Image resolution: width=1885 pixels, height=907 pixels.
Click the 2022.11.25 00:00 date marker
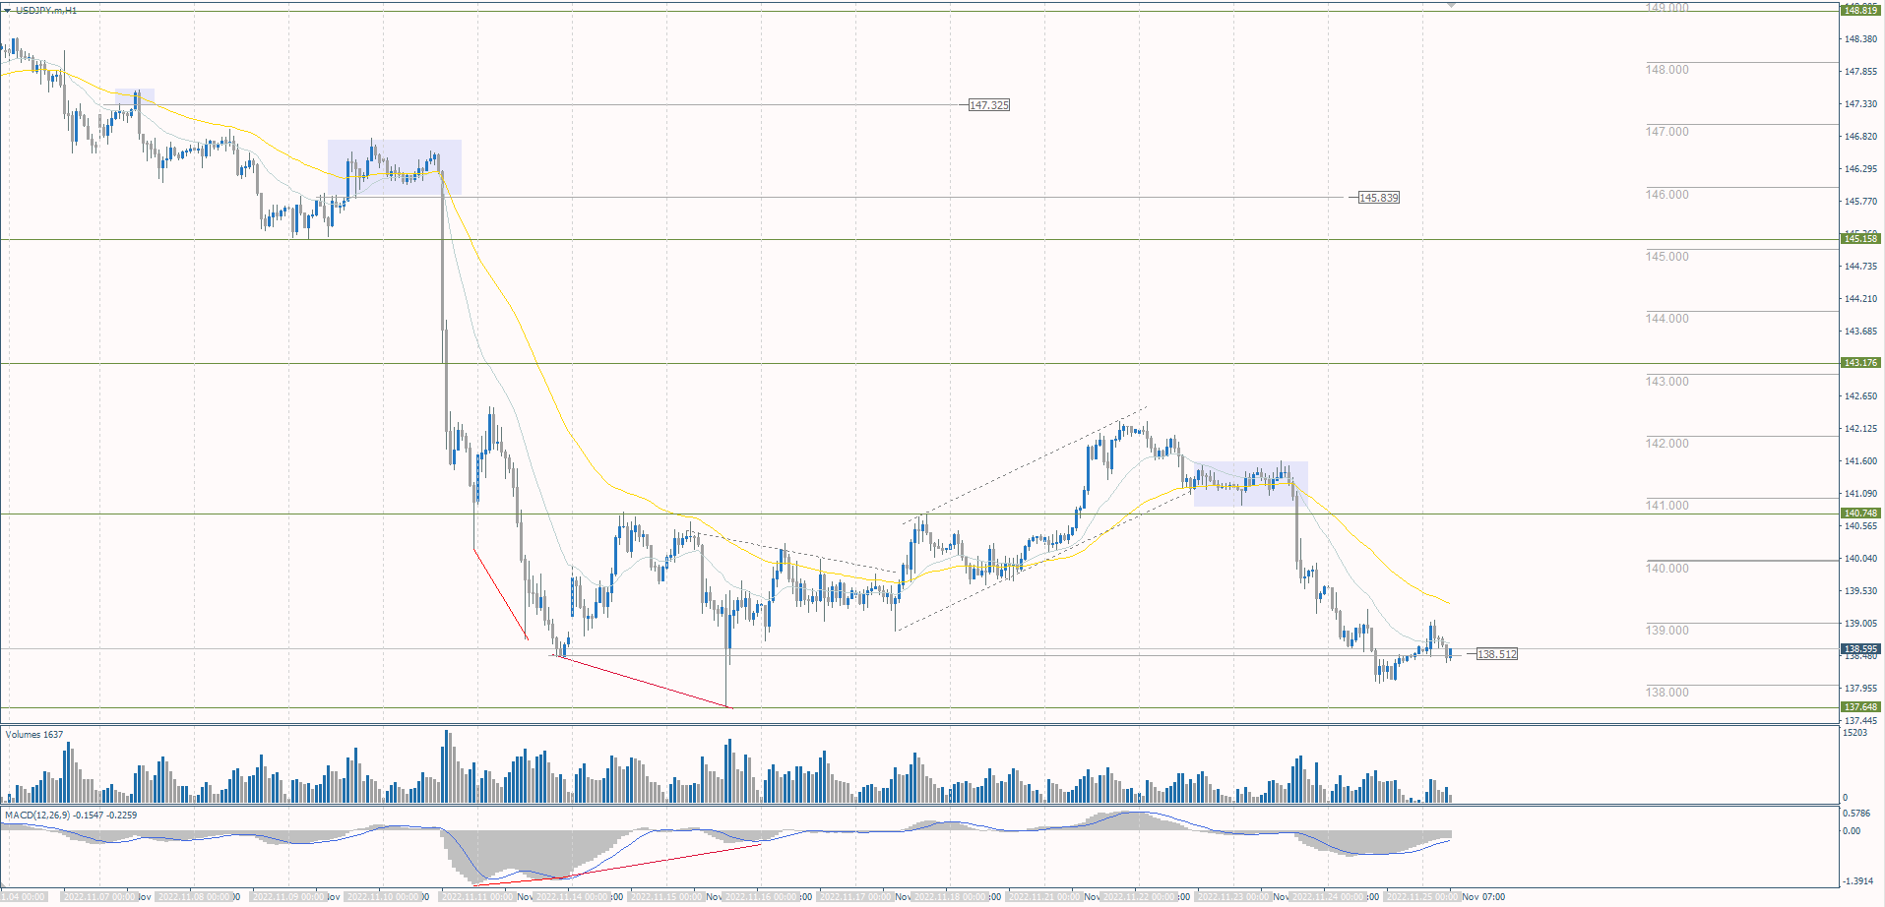pos(1422,897)
